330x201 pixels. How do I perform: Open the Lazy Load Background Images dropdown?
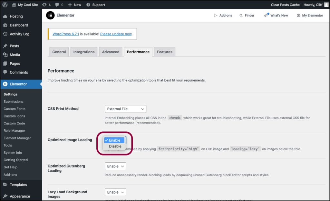(x=115, y=192)
